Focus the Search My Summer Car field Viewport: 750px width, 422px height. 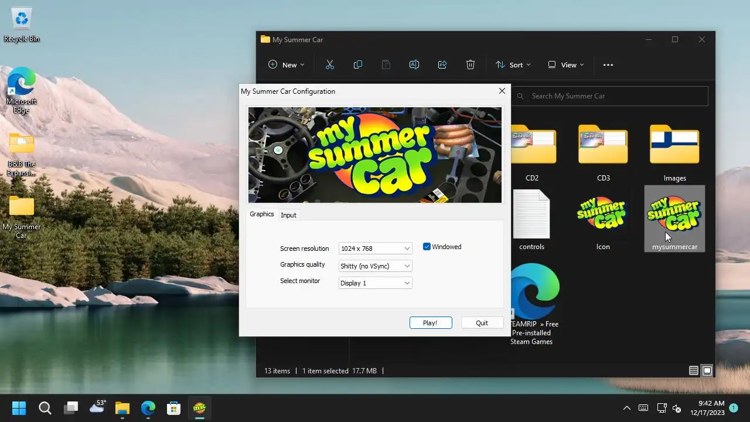610,96
